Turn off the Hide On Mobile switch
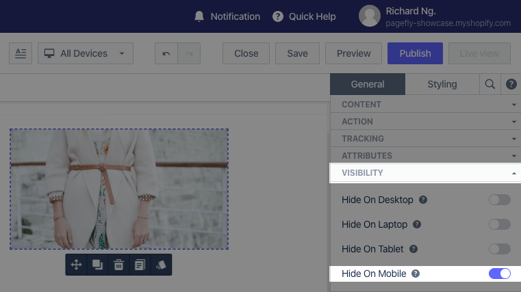 coord(499,274)
